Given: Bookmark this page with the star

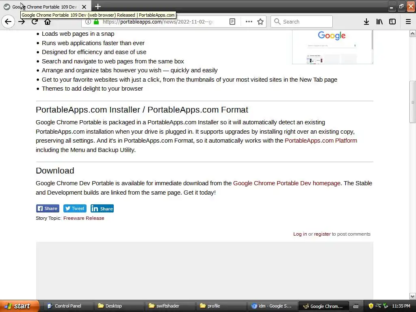Looking at the screenshot, I should click(x=260, y=22).
